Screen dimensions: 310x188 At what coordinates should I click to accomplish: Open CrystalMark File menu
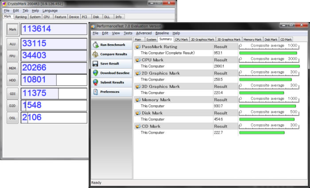[7, 11]
